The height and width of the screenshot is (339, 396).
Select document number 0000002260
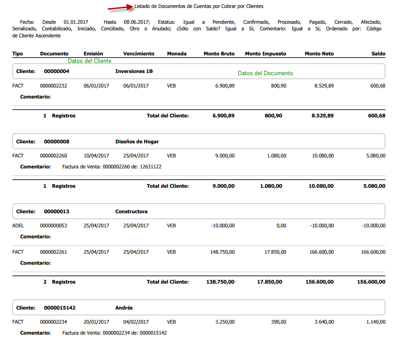click(54, 156)
